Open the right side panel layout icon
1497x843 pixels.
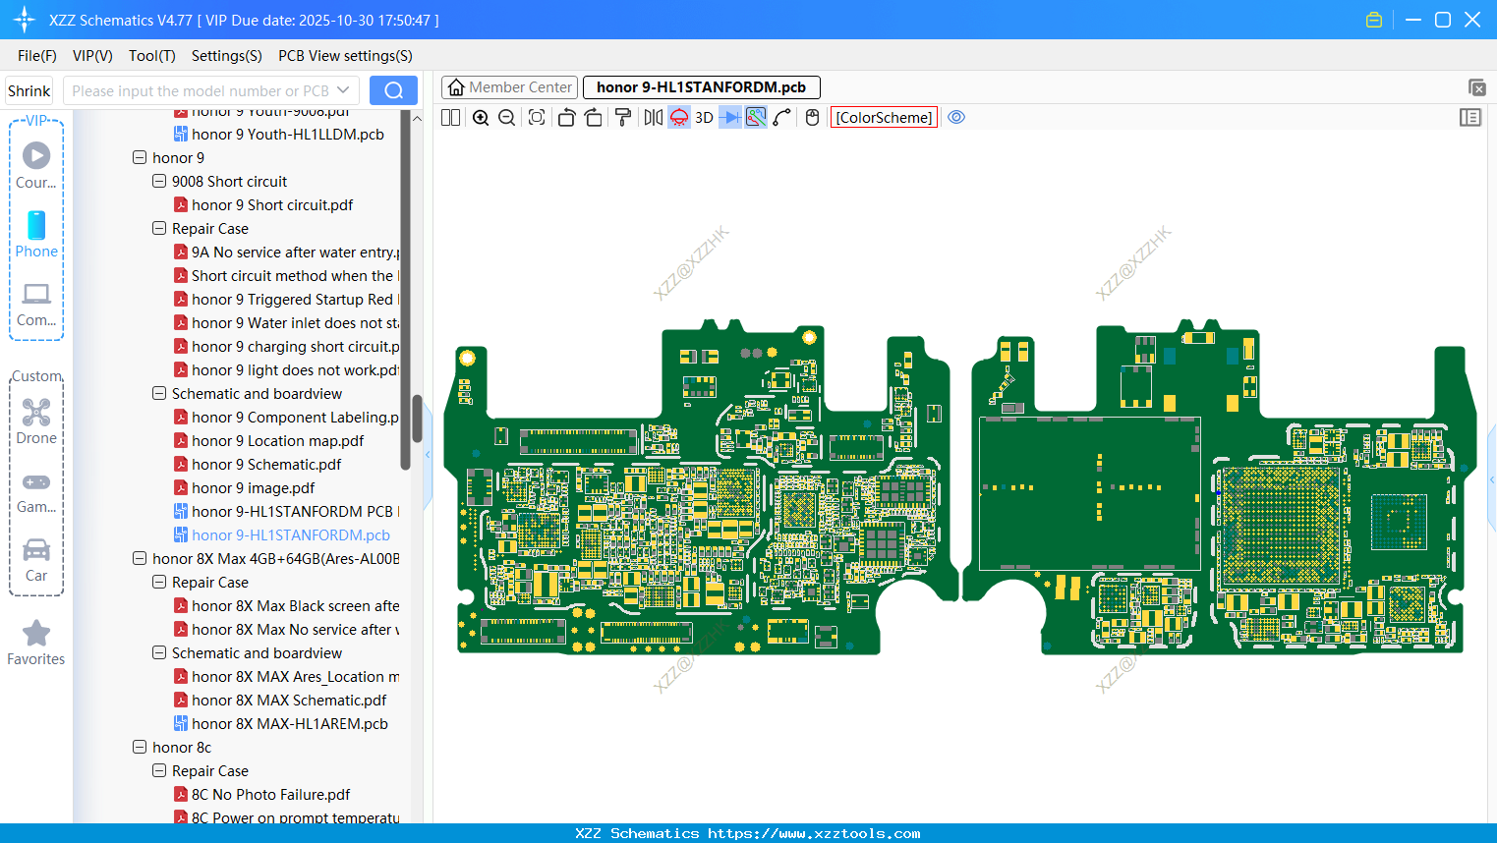point(1470,118)
